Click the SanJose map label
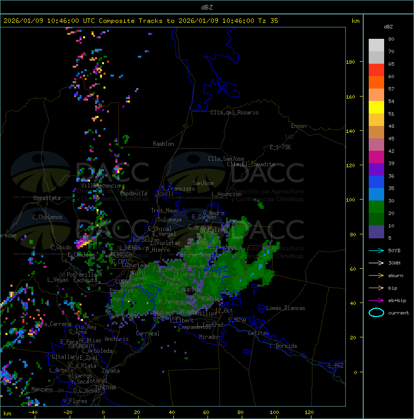 coord(203,183)
